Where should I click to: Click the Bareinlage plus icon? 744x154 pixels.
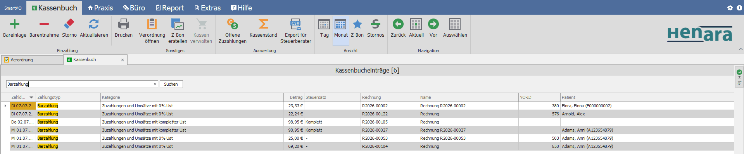[15, 24]
